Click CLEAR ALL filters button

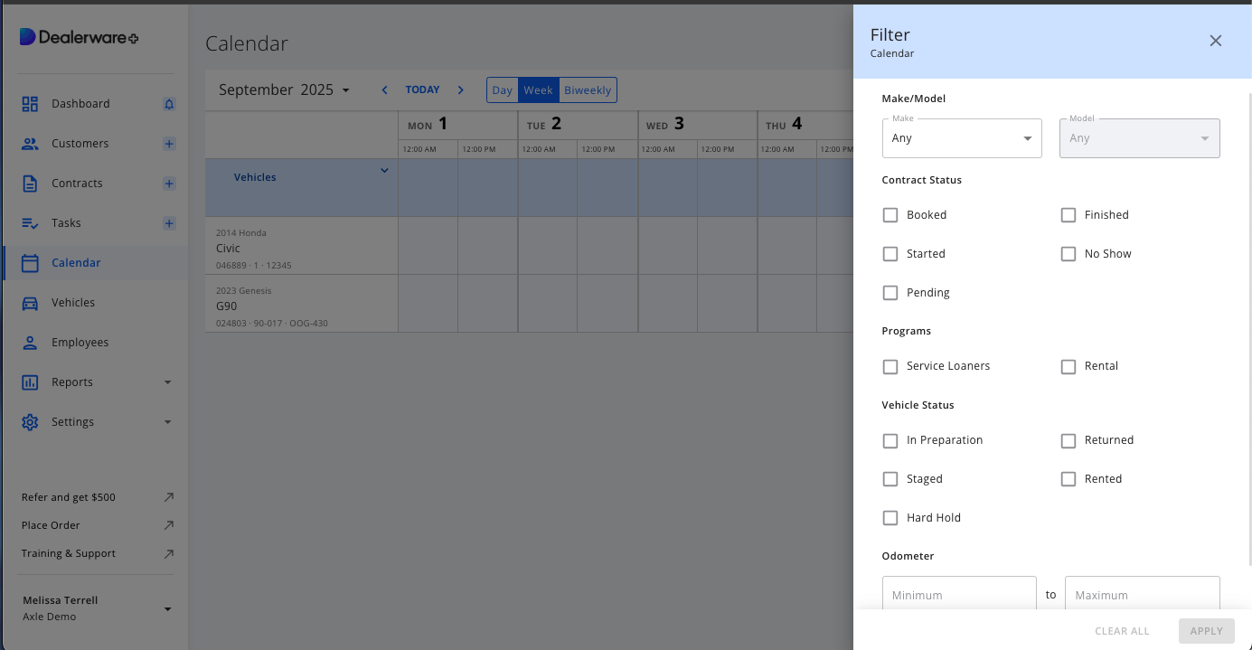click(x=1122, y=631)
